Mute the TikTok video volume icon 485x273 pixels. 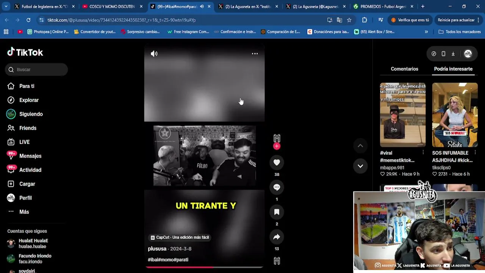pyautogui.click(x=154, y=54)
